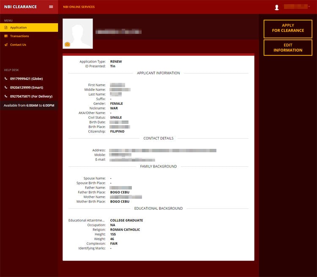Image resolution: width=317 pixels, height=277 pixels.
Task: Click the ROMAN CATHOLIC religion value
Action: 125,230
